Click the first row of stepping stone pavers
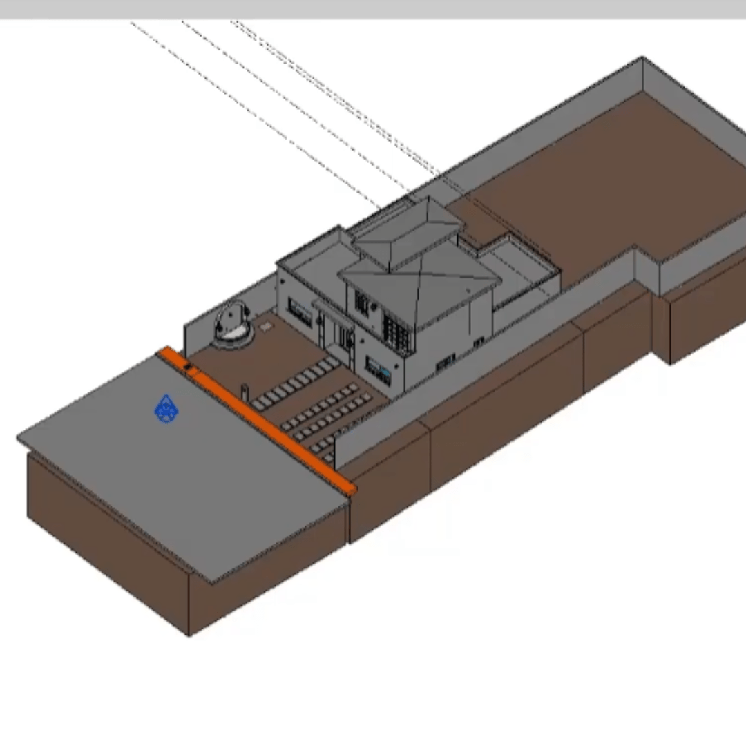The image size is (746, 746). point(296,384)
